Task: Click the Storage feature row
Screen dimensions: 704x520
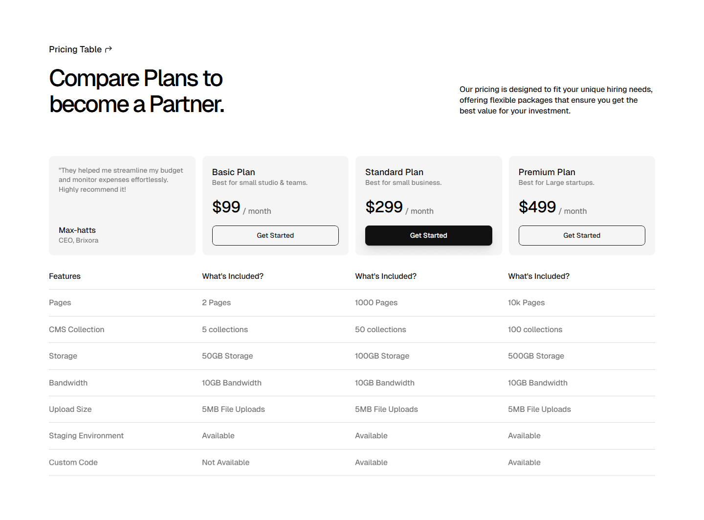Action: 63,356
